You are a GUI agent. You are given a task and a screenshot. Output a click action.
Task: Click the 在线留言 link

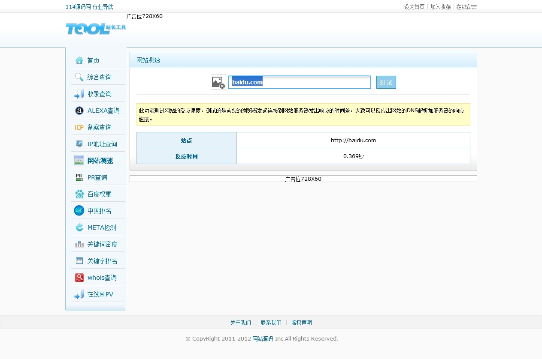(466, 7)
